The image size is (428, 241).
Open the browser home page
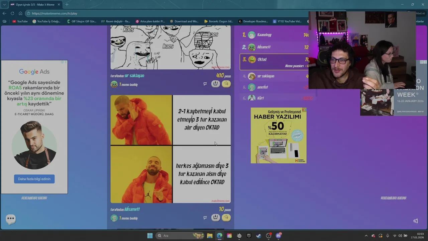click(x=20, y=13)
